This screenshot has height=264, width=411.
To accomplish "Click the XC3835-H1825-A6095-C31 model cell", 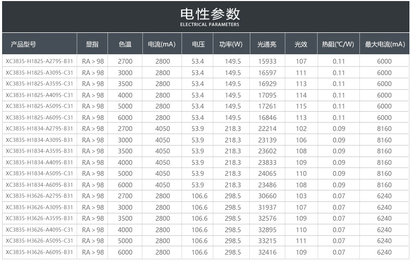I will [40, 118].
